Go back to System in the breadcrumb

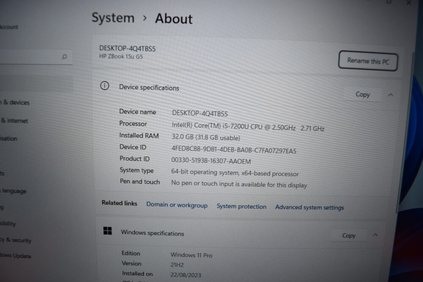pyautogui.click(x=113, y=18)
